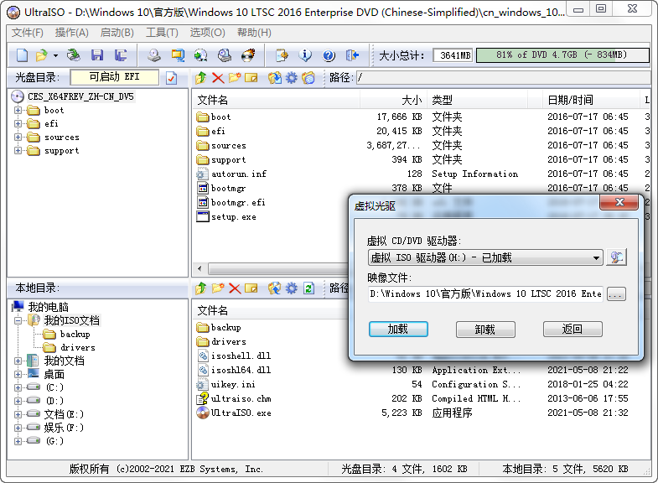Create new folder in disc directory toolbar
The image size is (658, 483).
[x=235, y=78]
